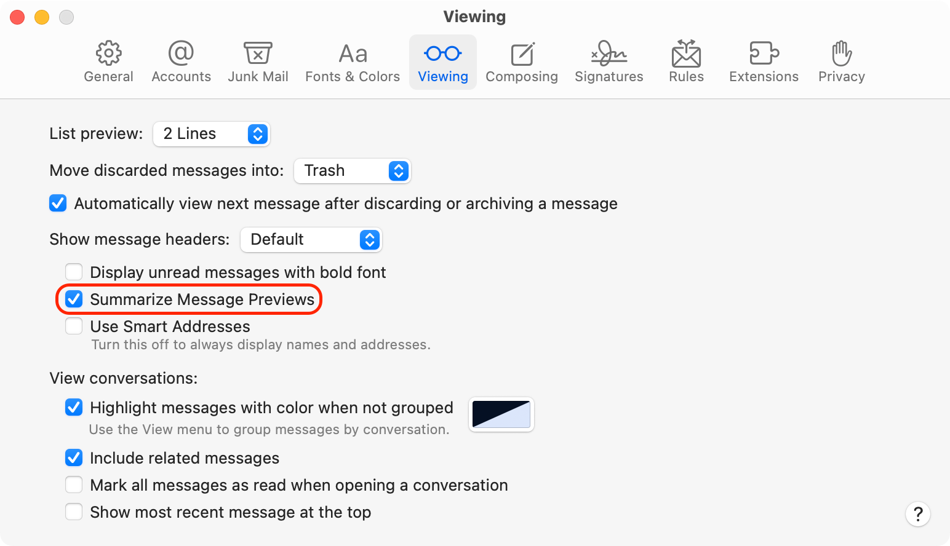Enable Show most recent message at the top

[x=74, y=512]
